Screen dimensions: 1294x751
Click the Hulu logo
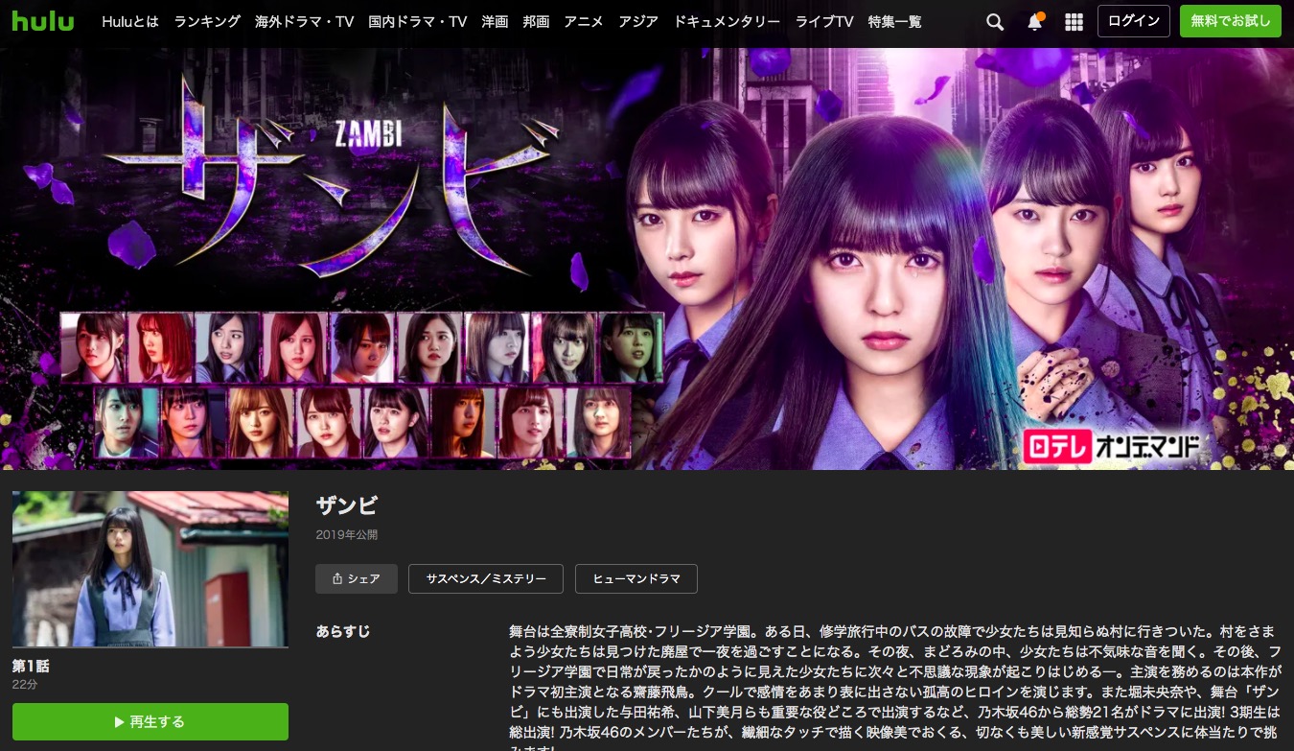[43, 20]
